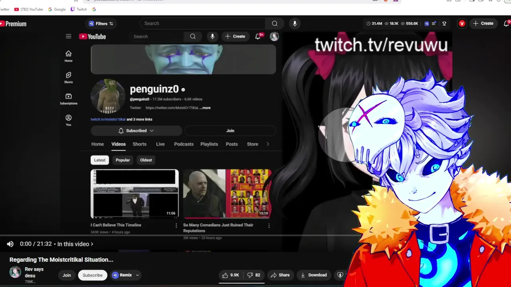Open the Live tab
The height and width of the screenshot is (287, 511).
[x=160, y=144]
